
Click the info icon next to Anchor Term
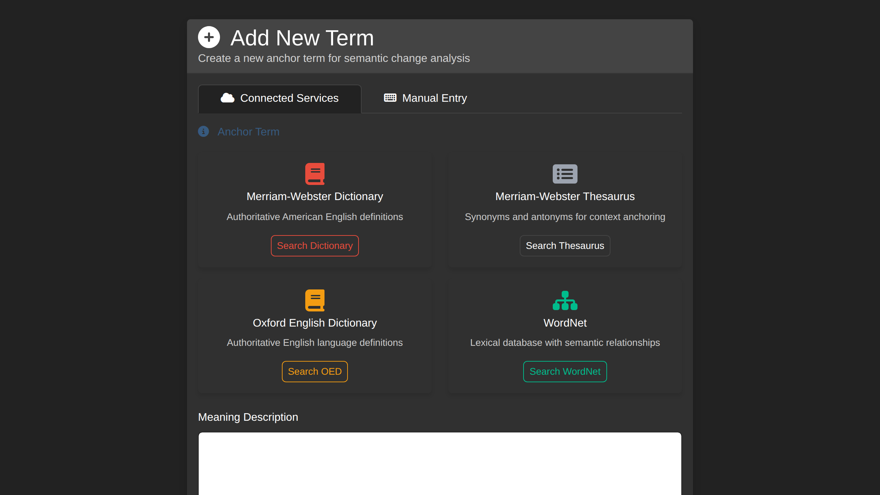coord(203,132)
